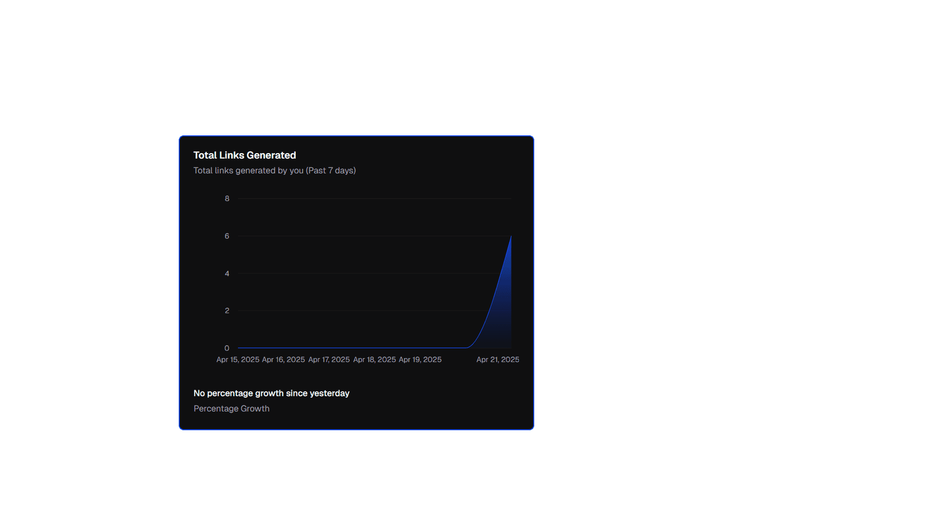Click the 'Apr 17, 2025' axis date
Screen dimensions: 948x532
click(329, 360)
